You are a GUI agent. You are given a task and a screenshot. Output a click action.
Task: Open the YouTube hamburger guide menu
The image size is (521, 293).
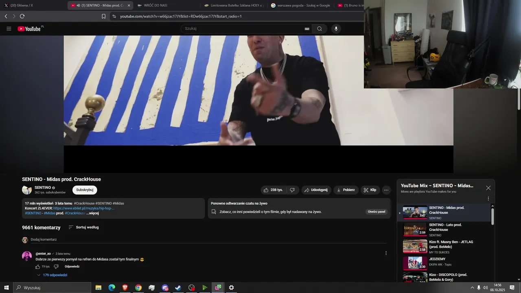(x=9, y=28)
